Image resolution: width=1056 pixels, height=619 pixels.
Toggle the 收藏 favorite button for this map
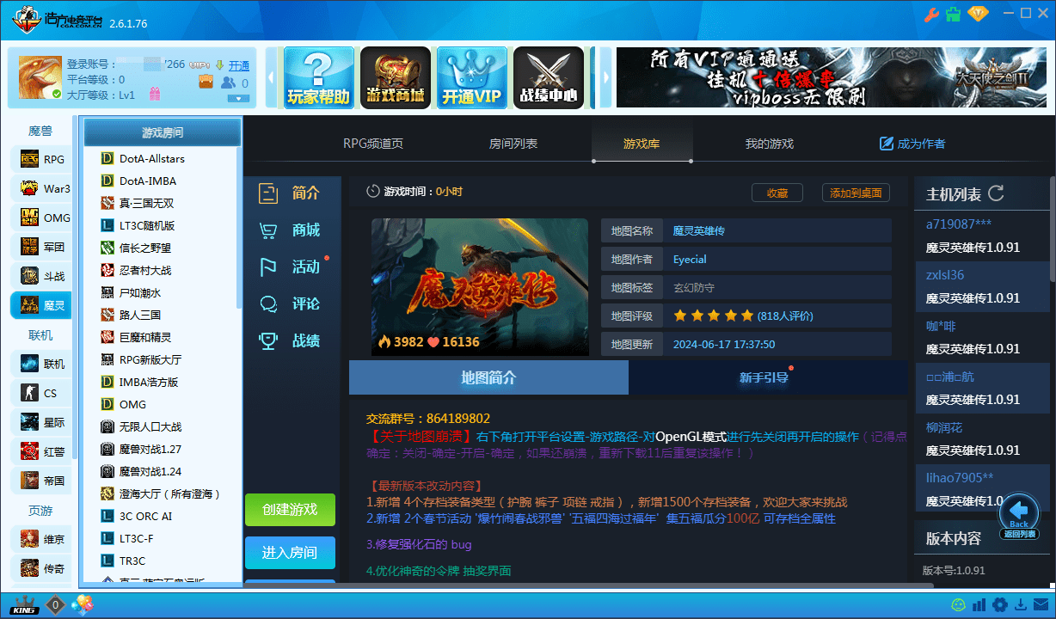[x=777, y=193]
